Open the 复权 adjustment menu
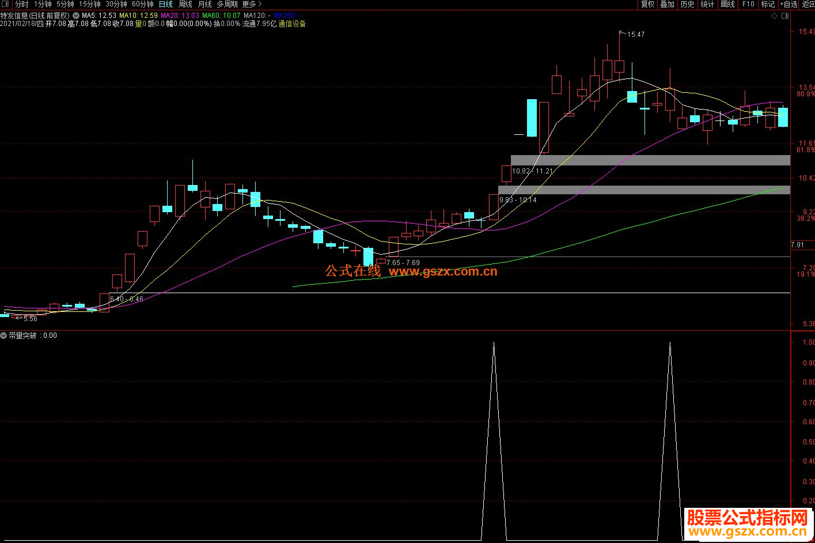Screen dimensions: 815x543 648,4
